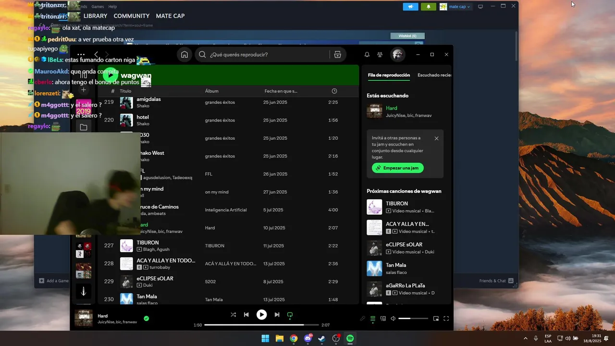The image size is (615, 346).
Task: Dismiss the jam invitation card
Action: [x=436, y=138]
